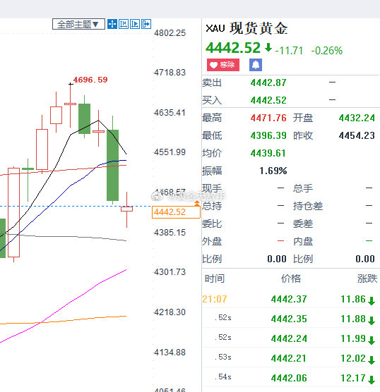Image resolution: width=380 pixels, height=392 pixels.
Task: Click the 移除 favorite button
Action: pos(223,65)
